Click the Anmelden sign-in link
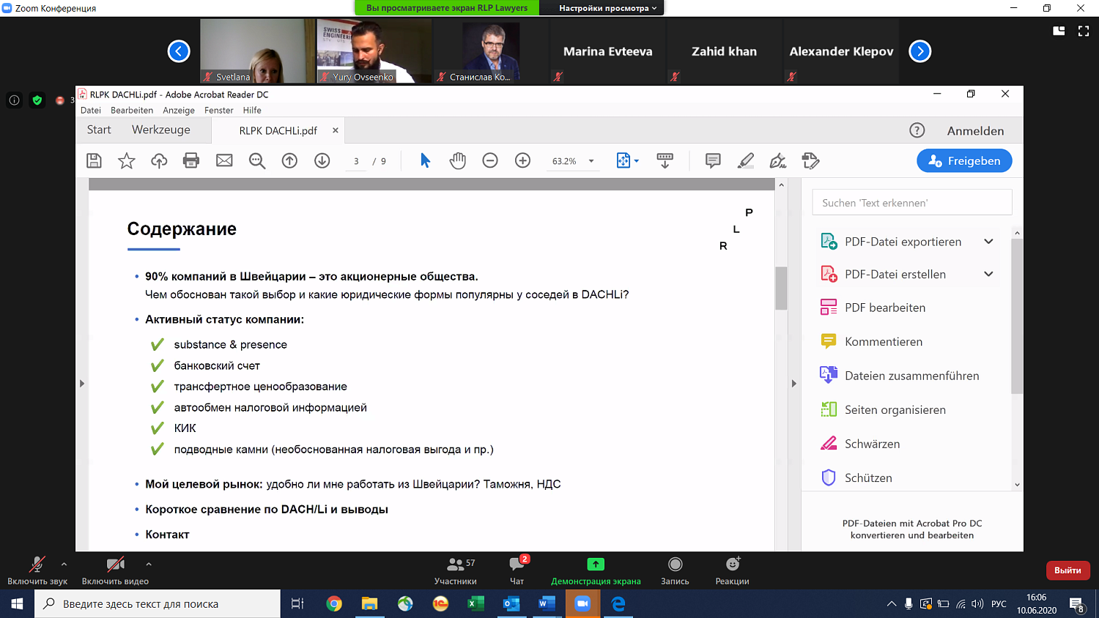Screen dimensions: 1099x618 coord(975,131)
